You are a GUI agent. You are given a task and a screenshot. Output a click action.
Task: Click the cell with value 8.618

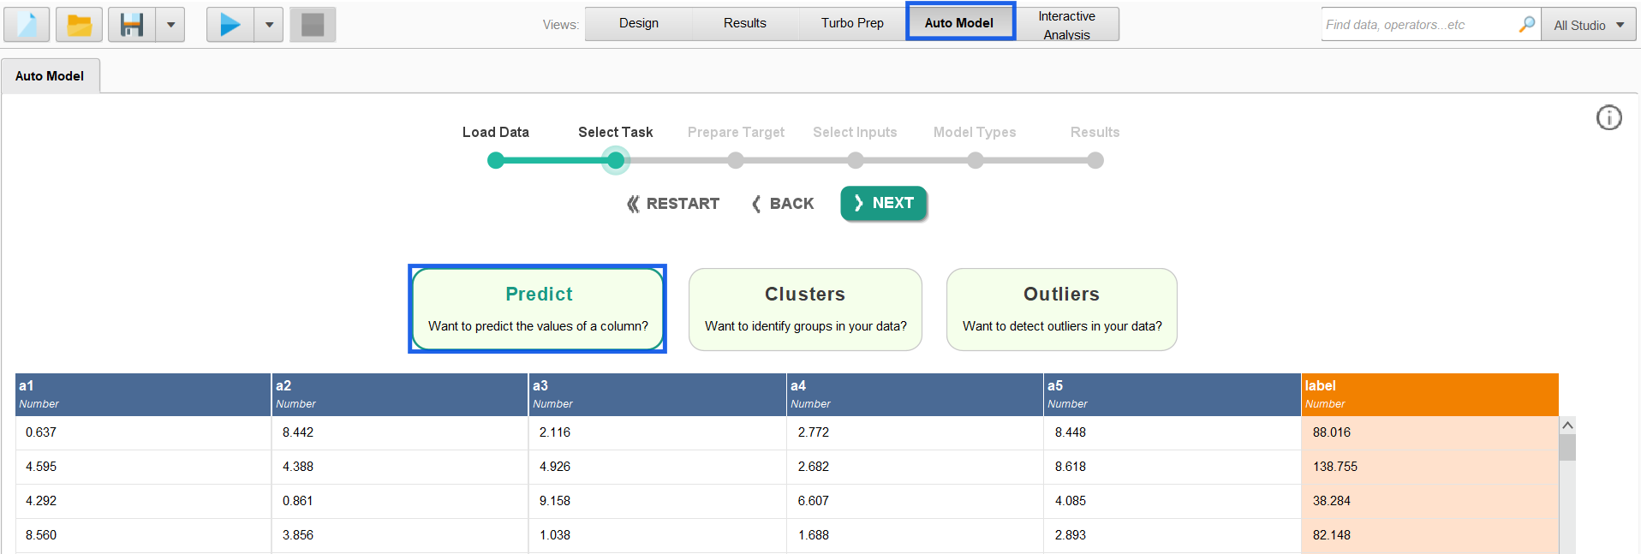tap(1172, 467)
